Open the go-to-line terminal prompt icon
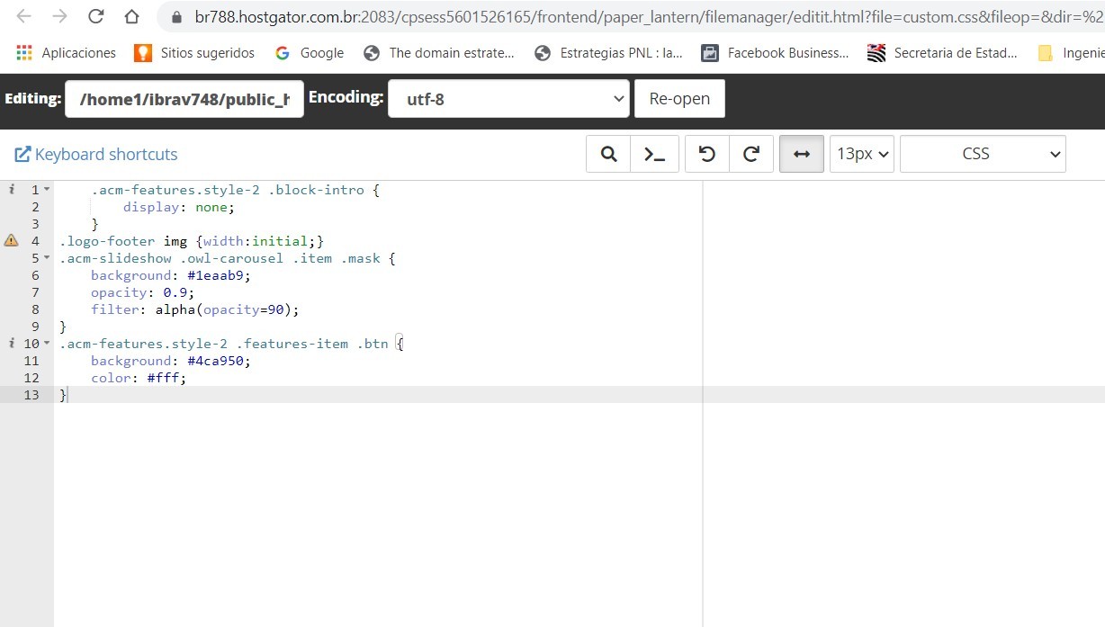Screen dimensions: 1105x627 (654, 154)
